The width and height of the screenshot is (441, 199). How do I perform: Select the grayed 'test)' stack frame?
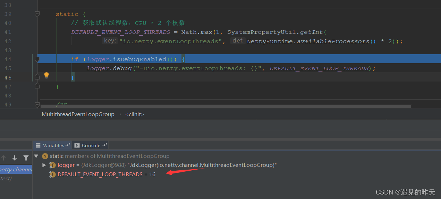pyautogui.click(x=6, y=178)
